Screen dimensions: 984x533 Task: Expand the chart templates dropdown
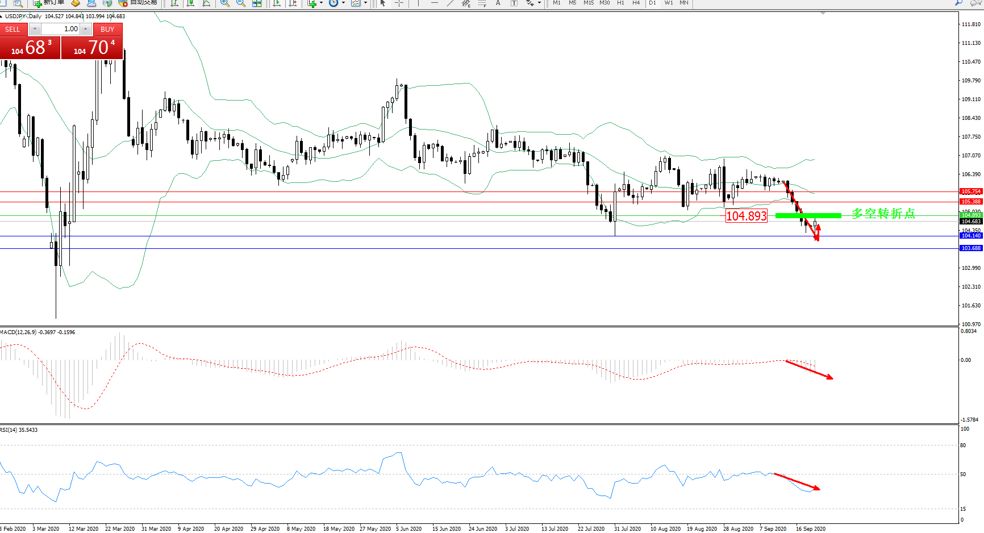click(365, 3)
